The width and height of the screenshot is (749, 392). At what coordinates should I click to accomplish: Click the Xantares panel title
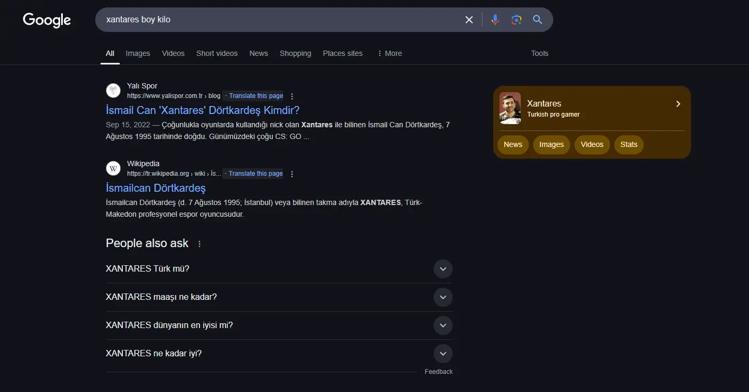tap(544, 103)
